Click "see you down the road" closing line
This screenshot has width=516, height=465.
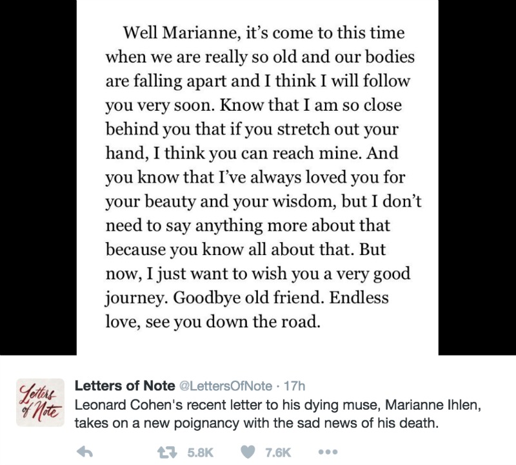233,322
